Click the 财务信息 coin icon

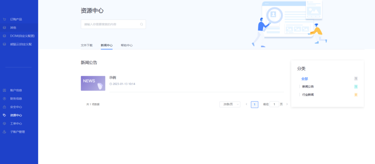coord(4,98)
